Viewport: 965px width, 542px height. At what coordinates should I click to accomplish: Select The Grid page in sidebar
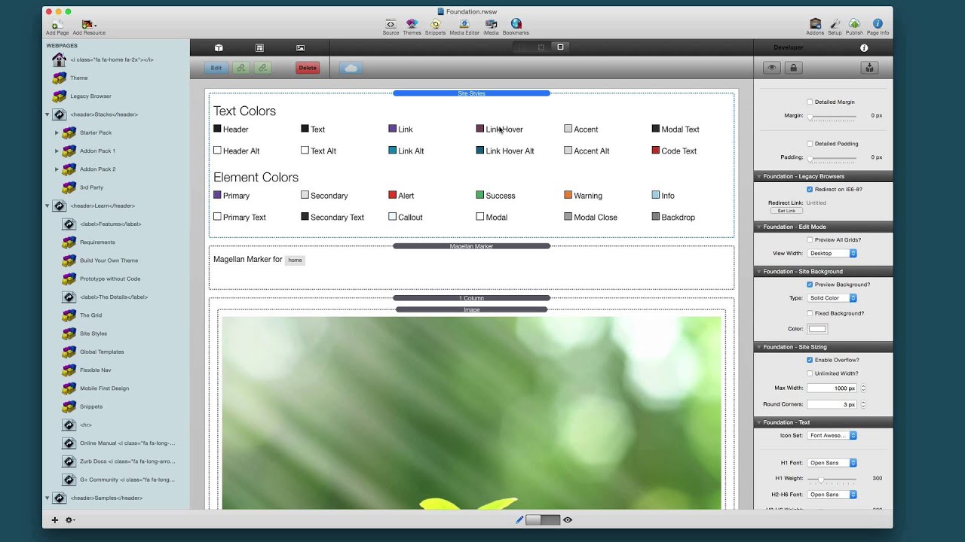click(90, 315)
